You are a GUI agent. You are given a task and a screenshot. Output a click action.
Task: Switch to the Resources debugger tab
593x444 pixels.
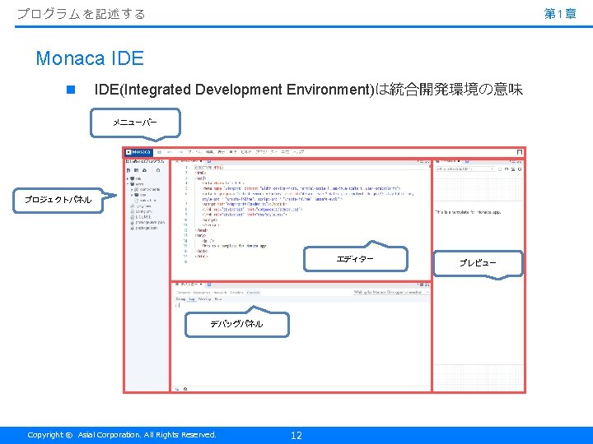202,293
